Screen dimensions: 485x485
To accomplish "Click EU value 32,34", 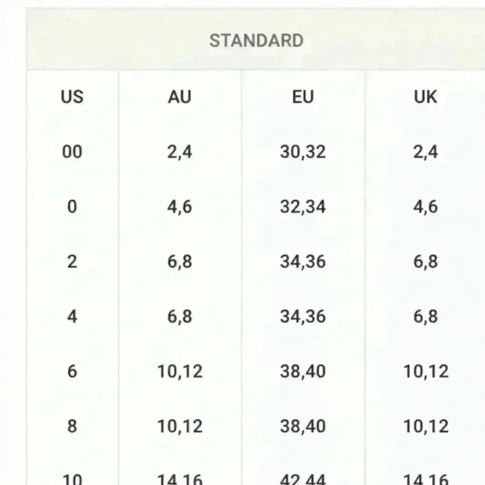I will point(303,207).
